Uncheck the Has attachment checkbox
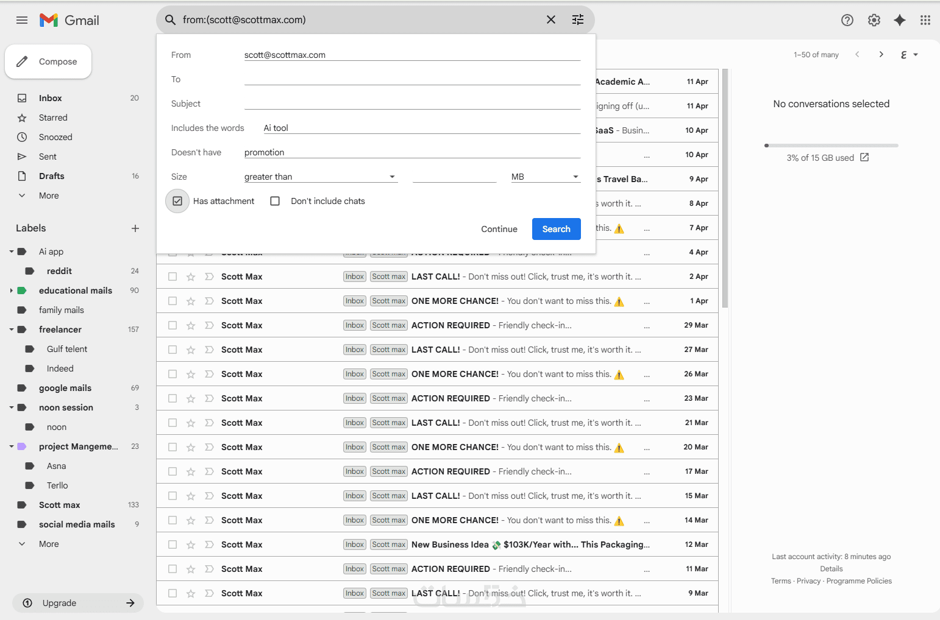This screenshot has height=620, width=940. [177, 201]
